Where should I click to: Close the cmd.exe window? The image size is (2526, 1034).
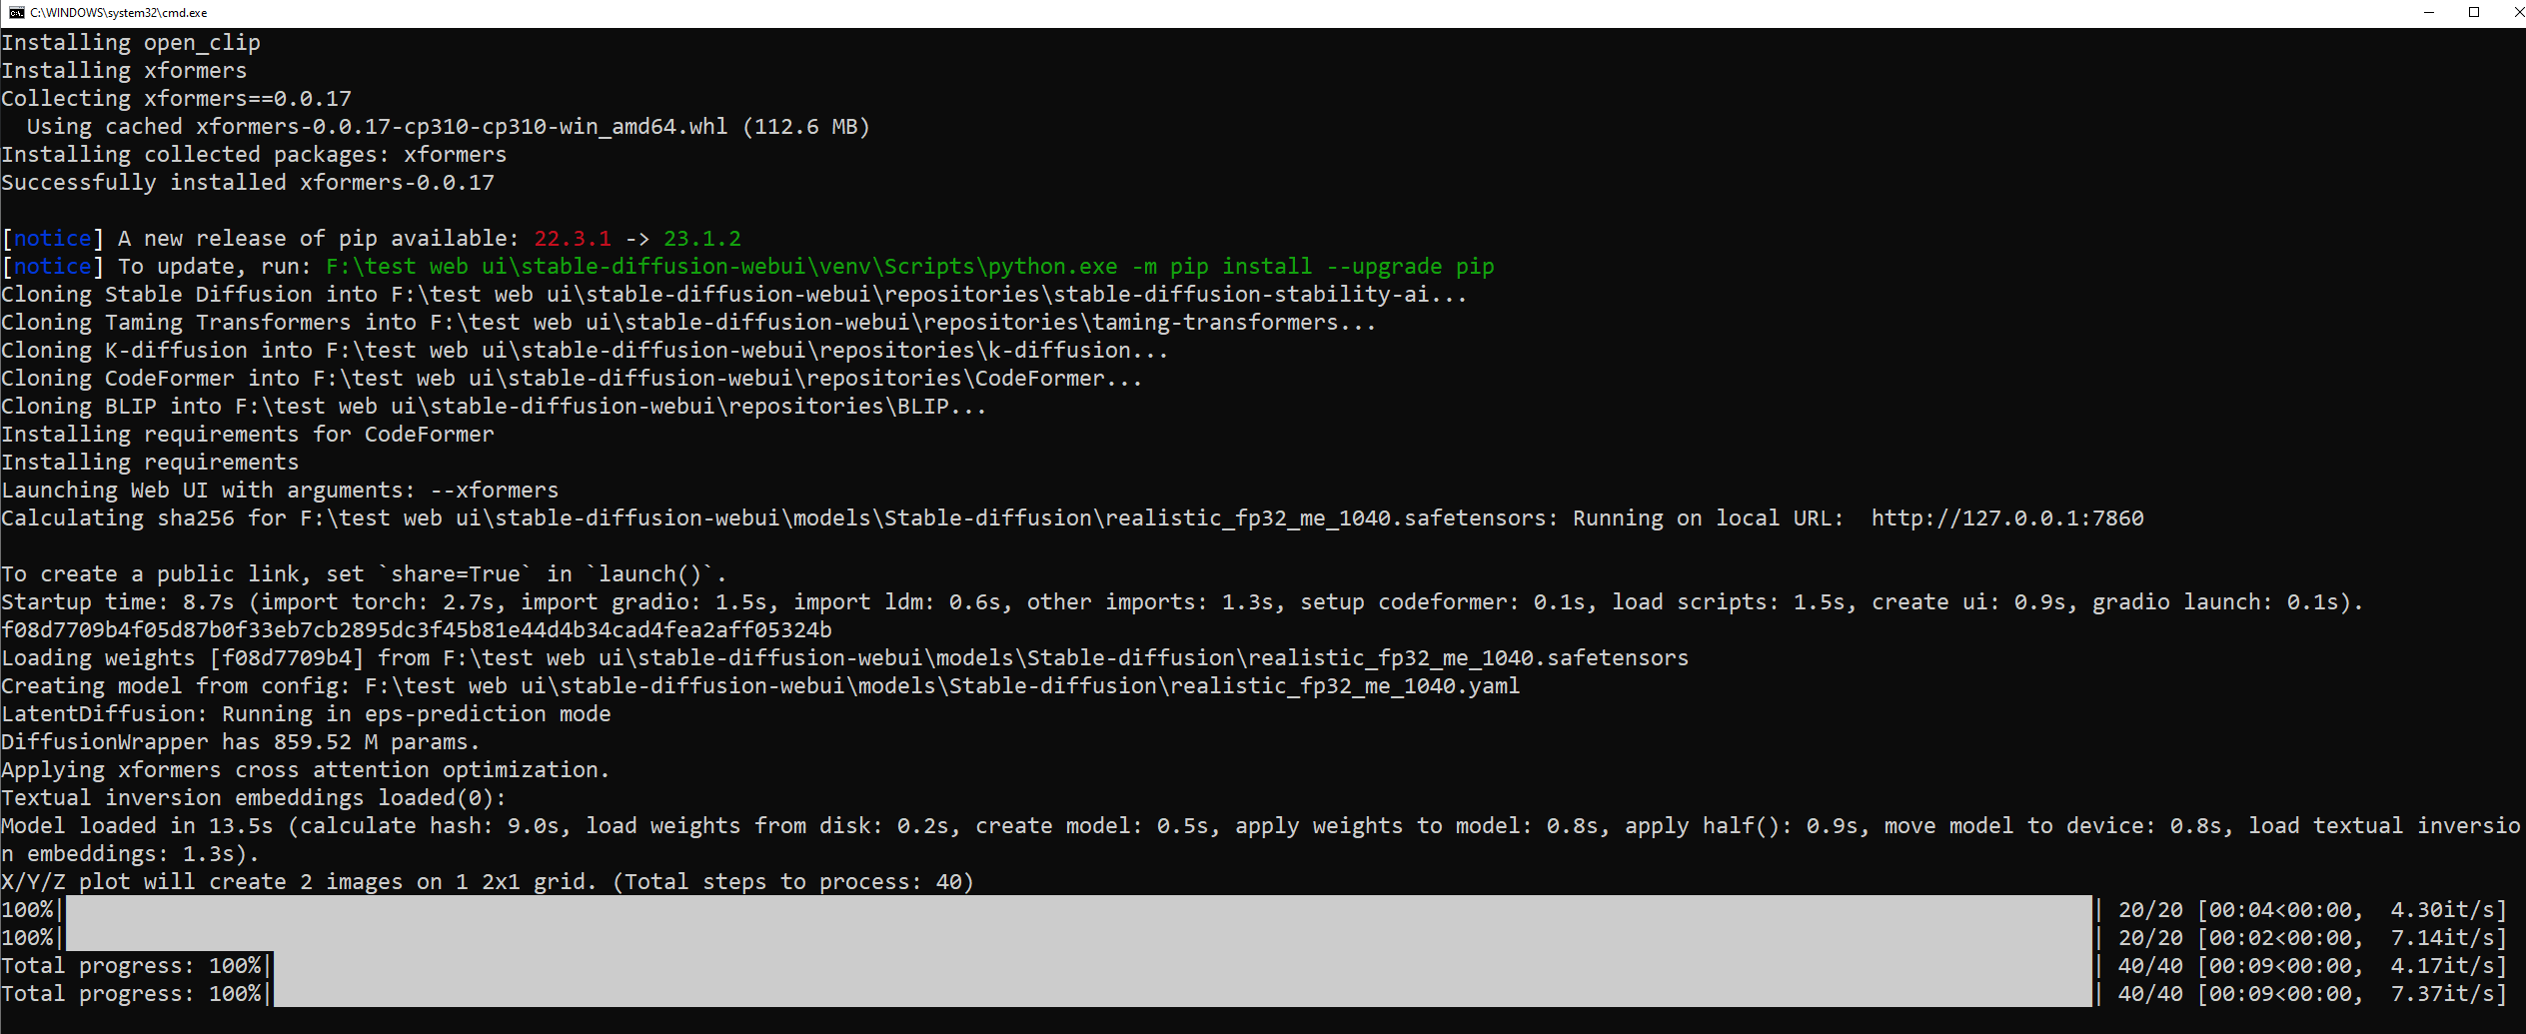2519,13
